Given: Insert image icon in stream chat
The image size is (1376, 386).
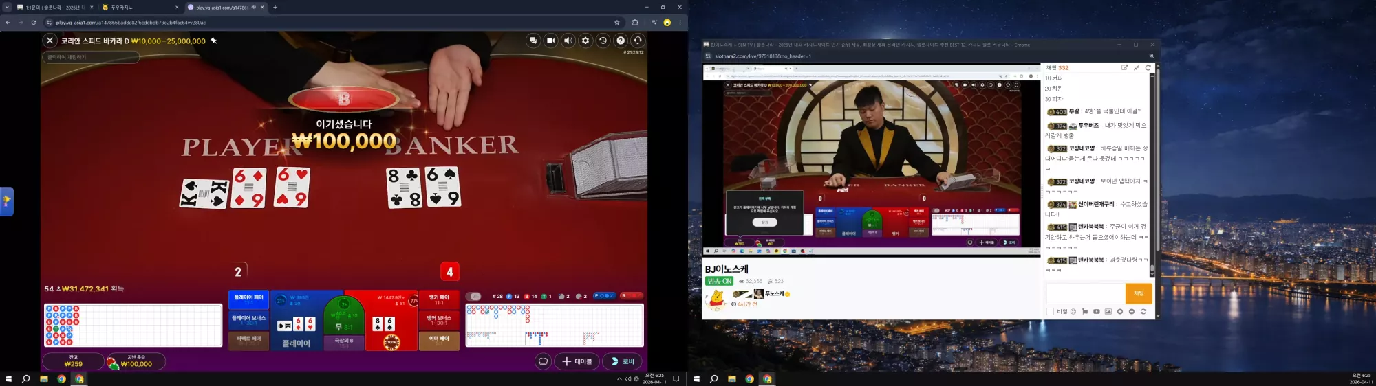Looking at the screenshot, I should (1108, 311).
